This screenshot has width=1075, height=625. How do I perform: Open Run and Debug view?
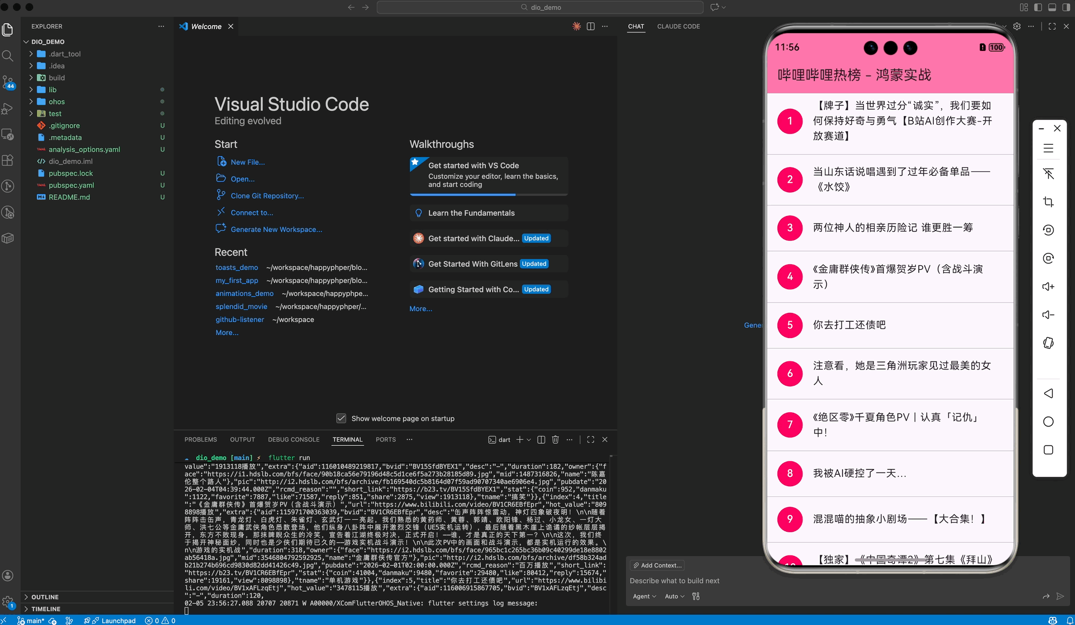pyautogui.click(x=8, y=109)
